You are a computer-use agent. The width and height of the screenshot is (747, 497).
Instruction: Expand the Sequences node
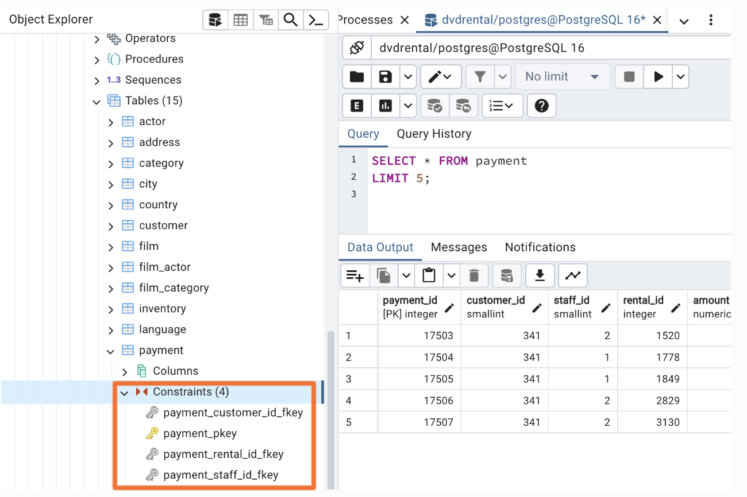(97, 80)
